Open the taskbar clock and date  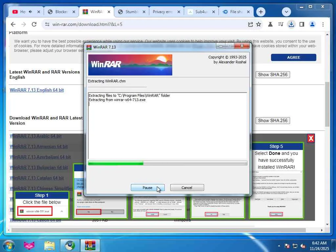point(319,246)
